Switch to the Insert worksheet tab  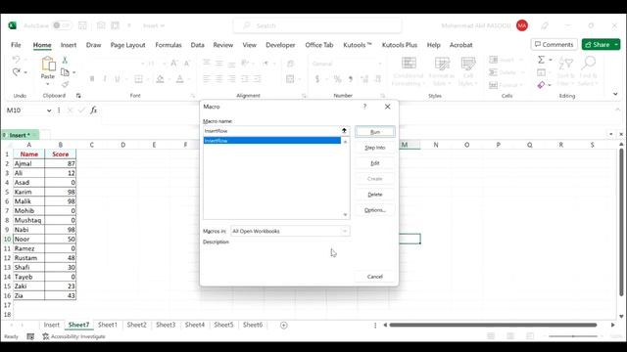[x=51, y=325]
